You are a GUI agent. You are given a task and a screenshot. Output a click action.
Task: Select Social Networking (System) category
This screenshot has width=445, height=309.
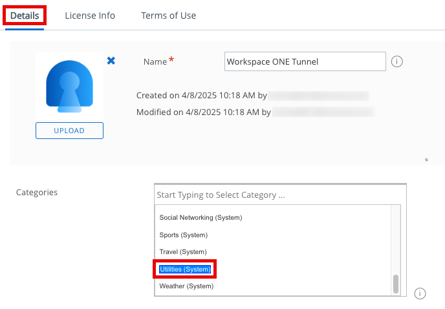(201, 218)
